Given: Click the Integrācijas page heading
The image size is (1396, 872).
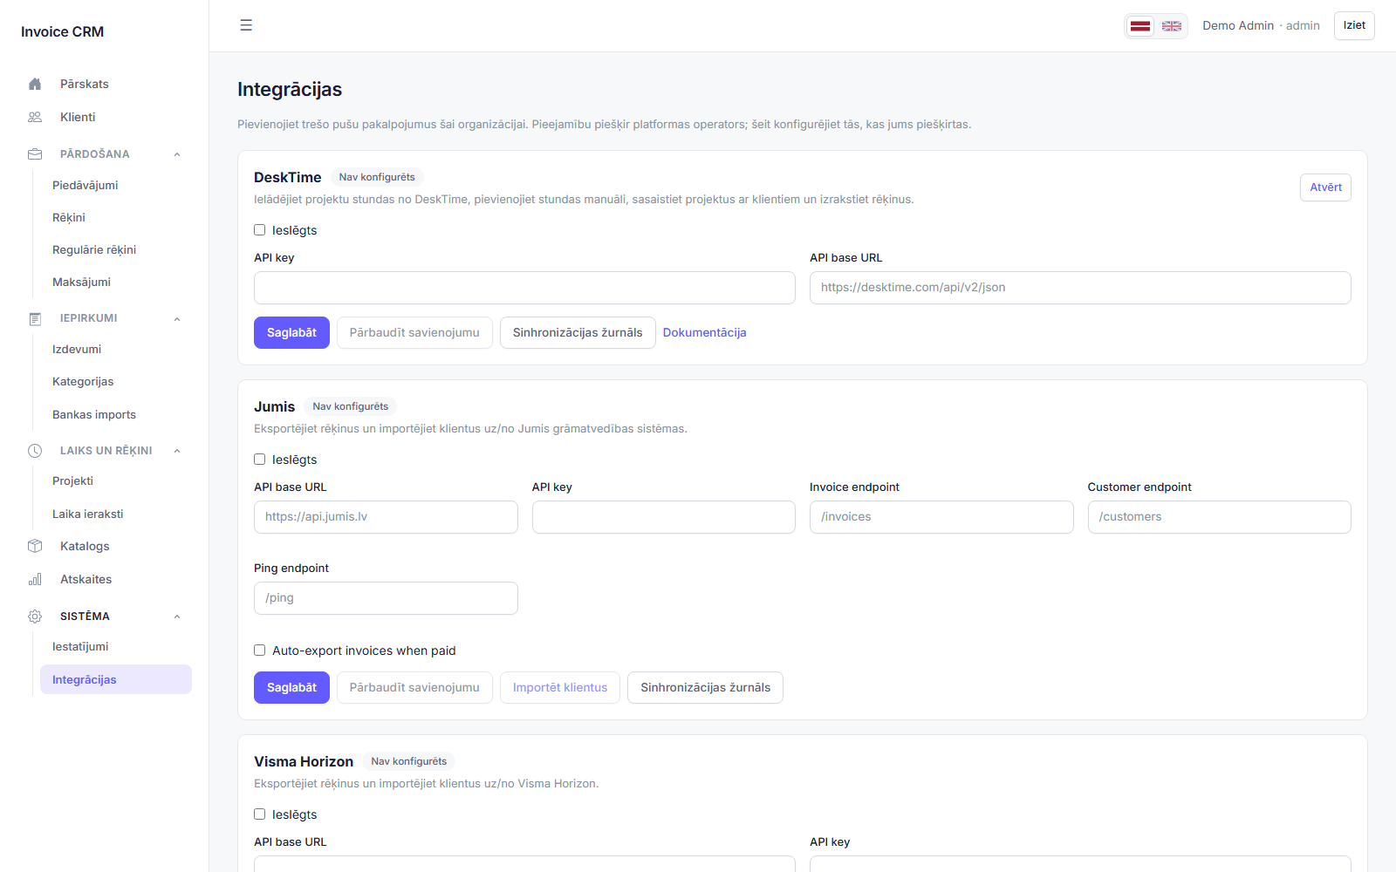Looking at the screenshot, I should (290, 89).
